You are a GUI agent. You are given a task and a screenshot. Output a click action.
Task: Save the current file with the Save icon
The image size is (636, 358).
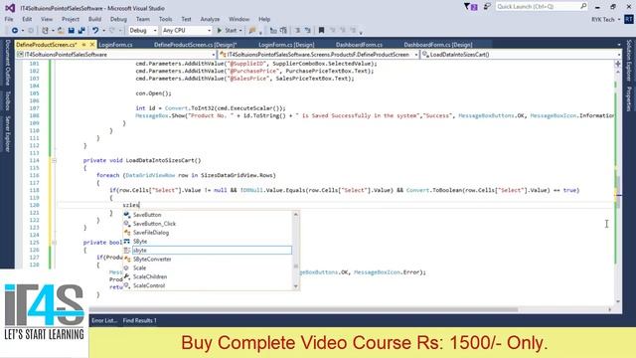pos(71,31)
